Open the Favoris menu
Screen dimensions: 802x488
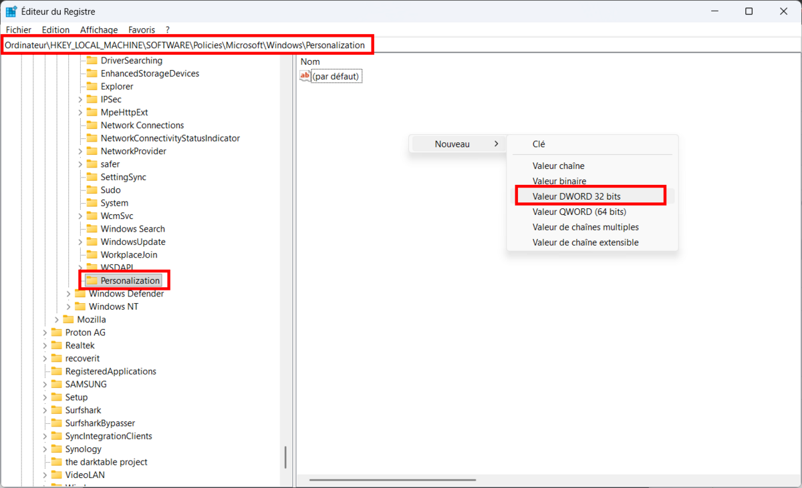pyautogui.click(x=142, y=30)
